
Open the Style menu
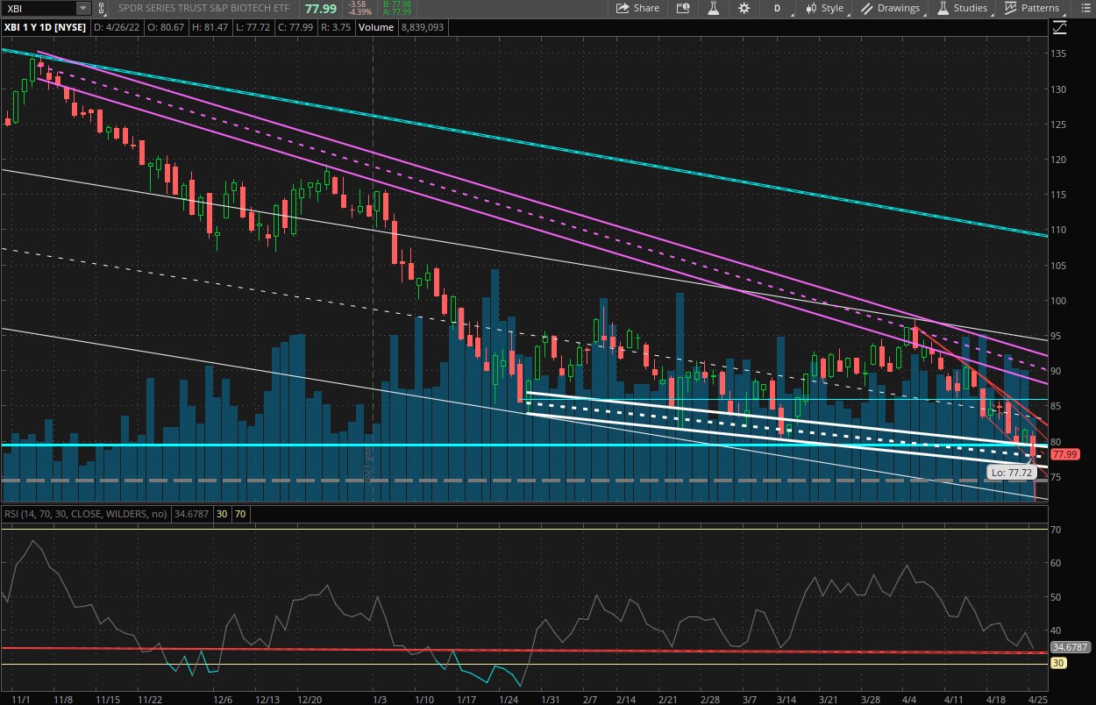coord(824,8)
